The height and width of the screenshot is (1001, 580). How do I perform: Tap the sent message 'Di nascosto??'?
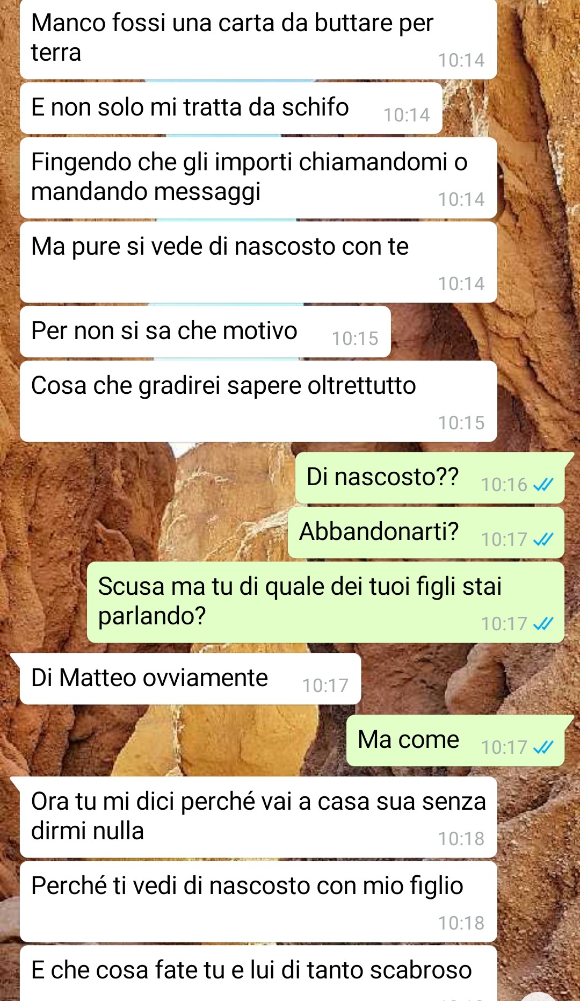430,478
